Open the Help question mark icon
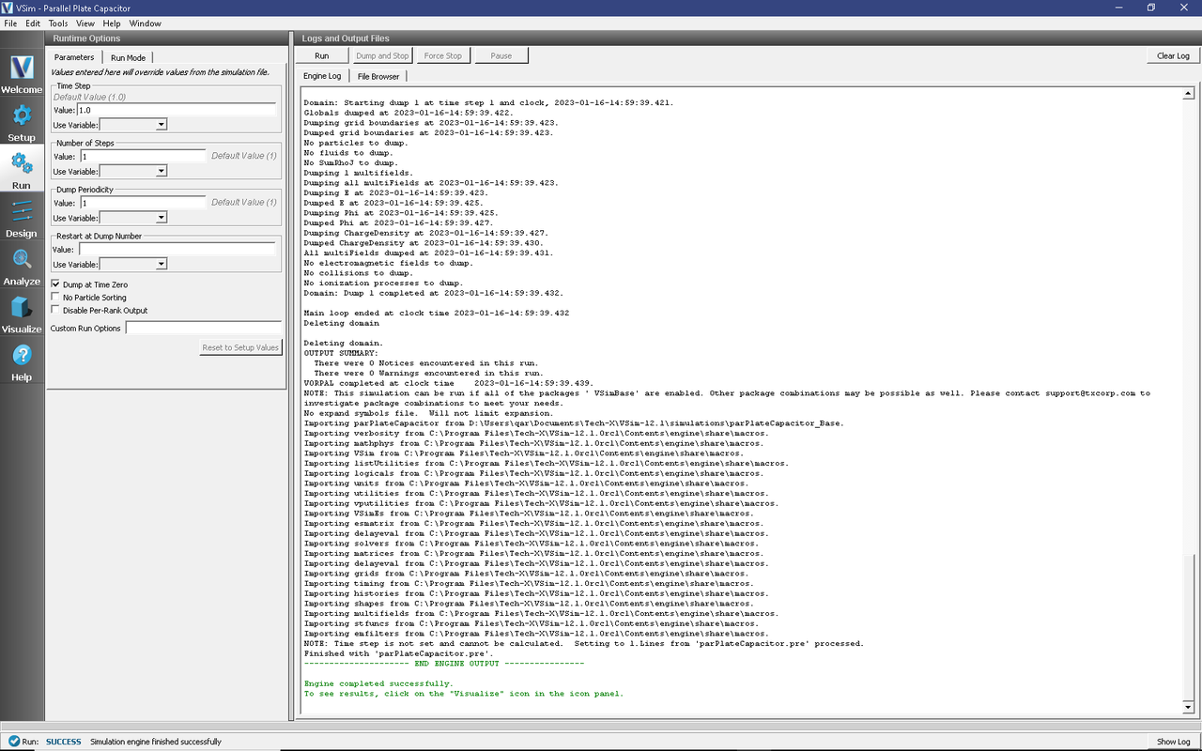Image resolution: width=1202 pixels, height=751 pixels. pyautogui.click(x=22, y=355)
